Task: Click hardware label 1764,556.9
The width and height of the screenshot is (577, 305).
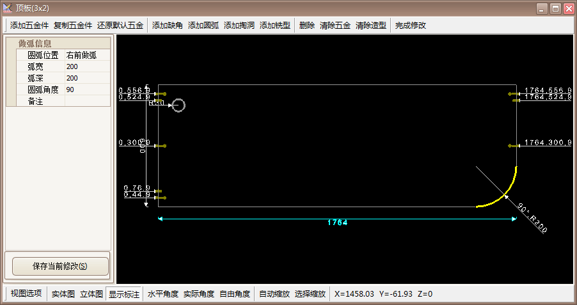Action: (x=548, y=91)
